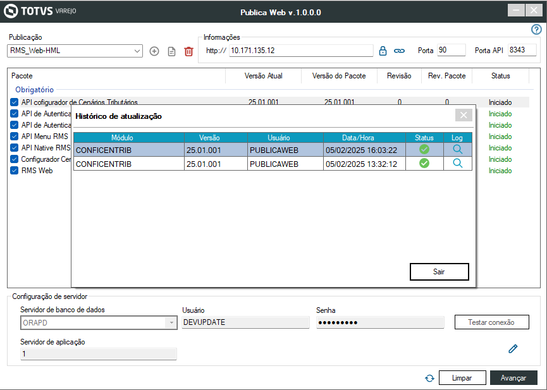View log for 16:03:22 update entry
Image resolution: width=547 pixels, height=390 pixels.
pos(458,150)
